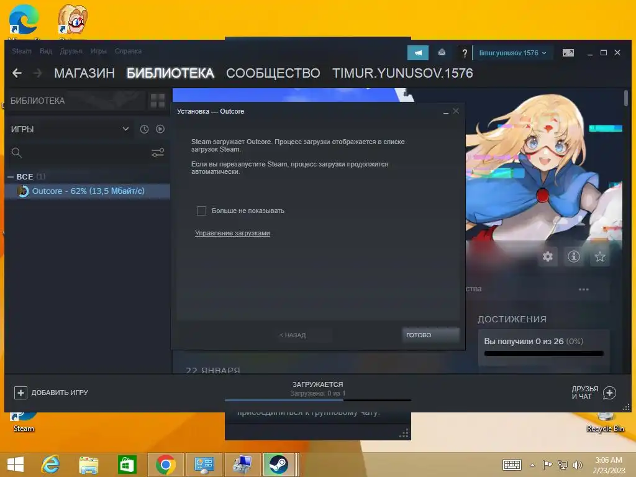Minimize the Установка — Outcore dialog

[x=446, y=112]
